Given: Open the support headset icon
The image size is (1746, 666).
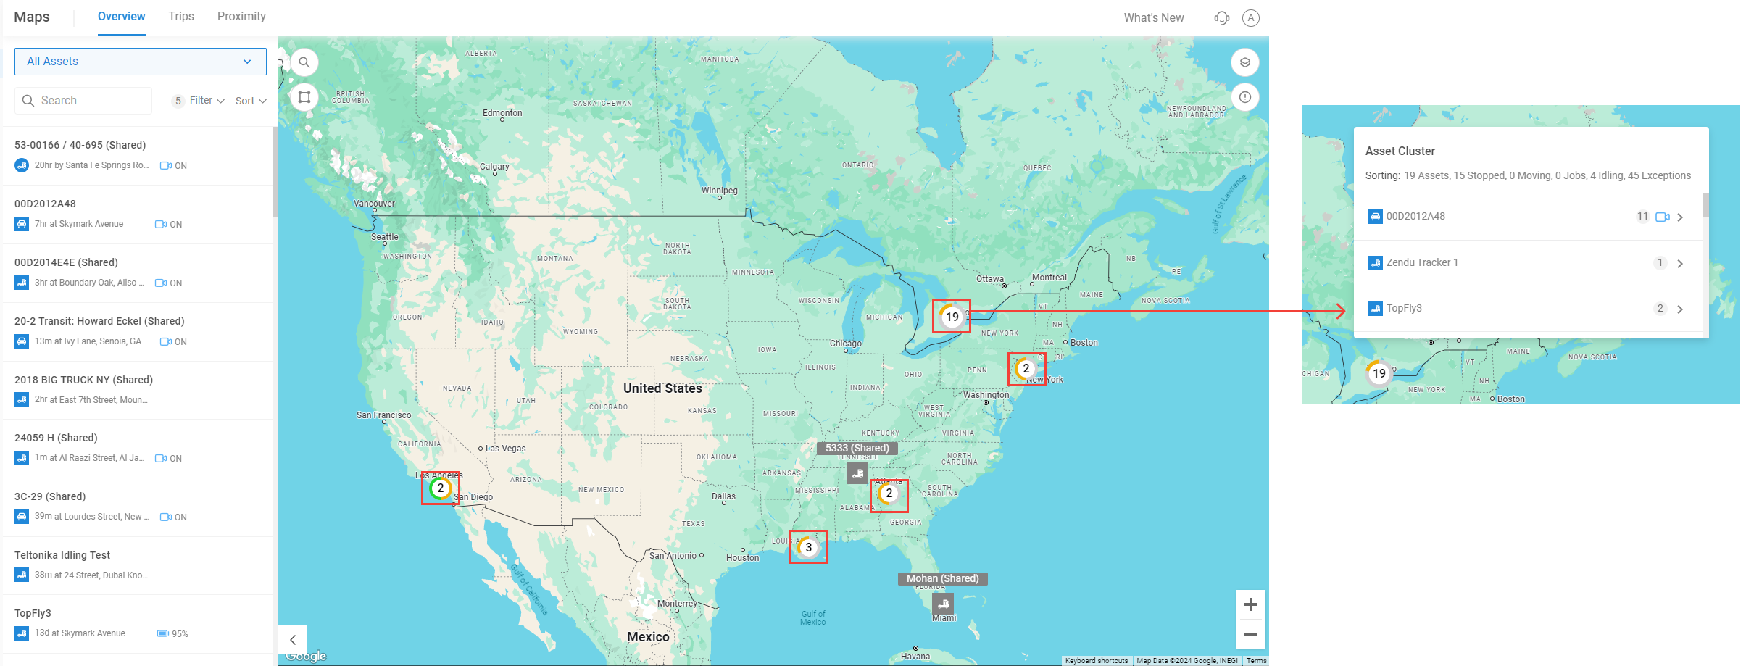Looking at the screenshot, I should pos(1222,18).
